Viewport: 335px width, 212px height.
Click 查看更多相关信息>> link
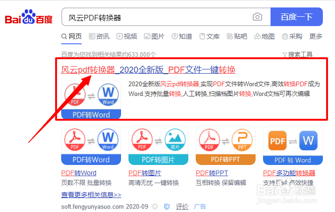tap(91, 195)
